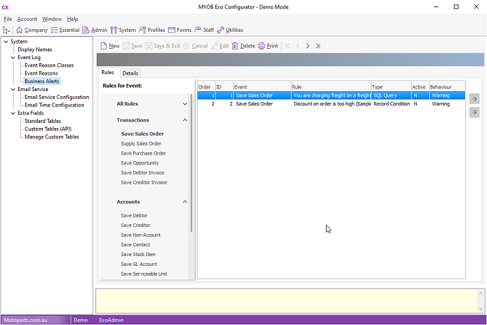
Task: Select Save Debtor Invoice event filter
Action: point(143,173)
